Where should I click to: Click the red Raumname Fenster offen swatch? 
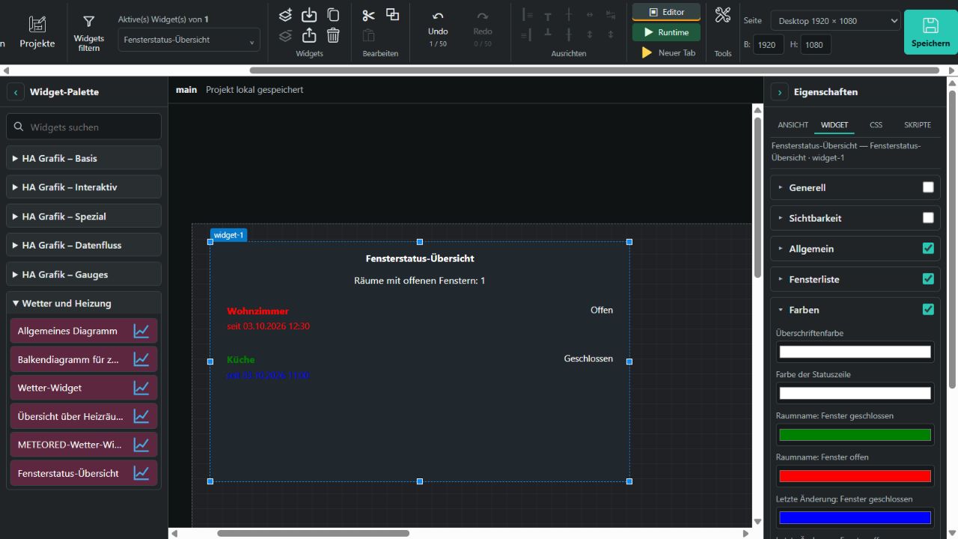click(855, 476)
